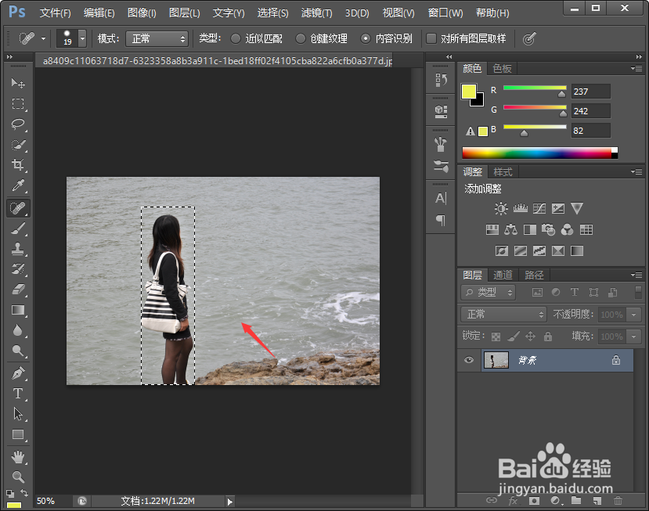Viewport: 649px width, 511px height.
Task: Open the layer filter 类型 dropdown
Action: click(x=489, y=293)
